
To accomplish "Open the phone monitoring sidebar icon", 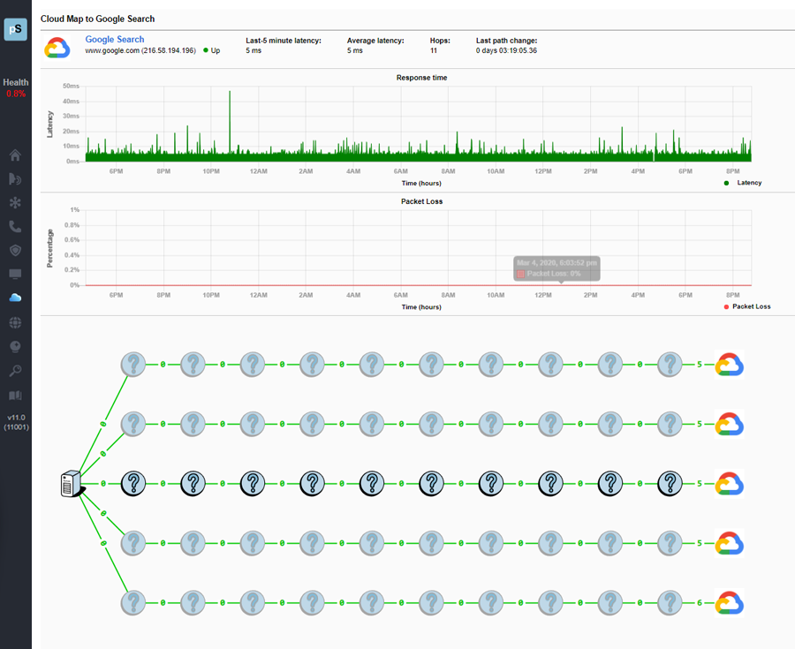I will tap(15, 226).
